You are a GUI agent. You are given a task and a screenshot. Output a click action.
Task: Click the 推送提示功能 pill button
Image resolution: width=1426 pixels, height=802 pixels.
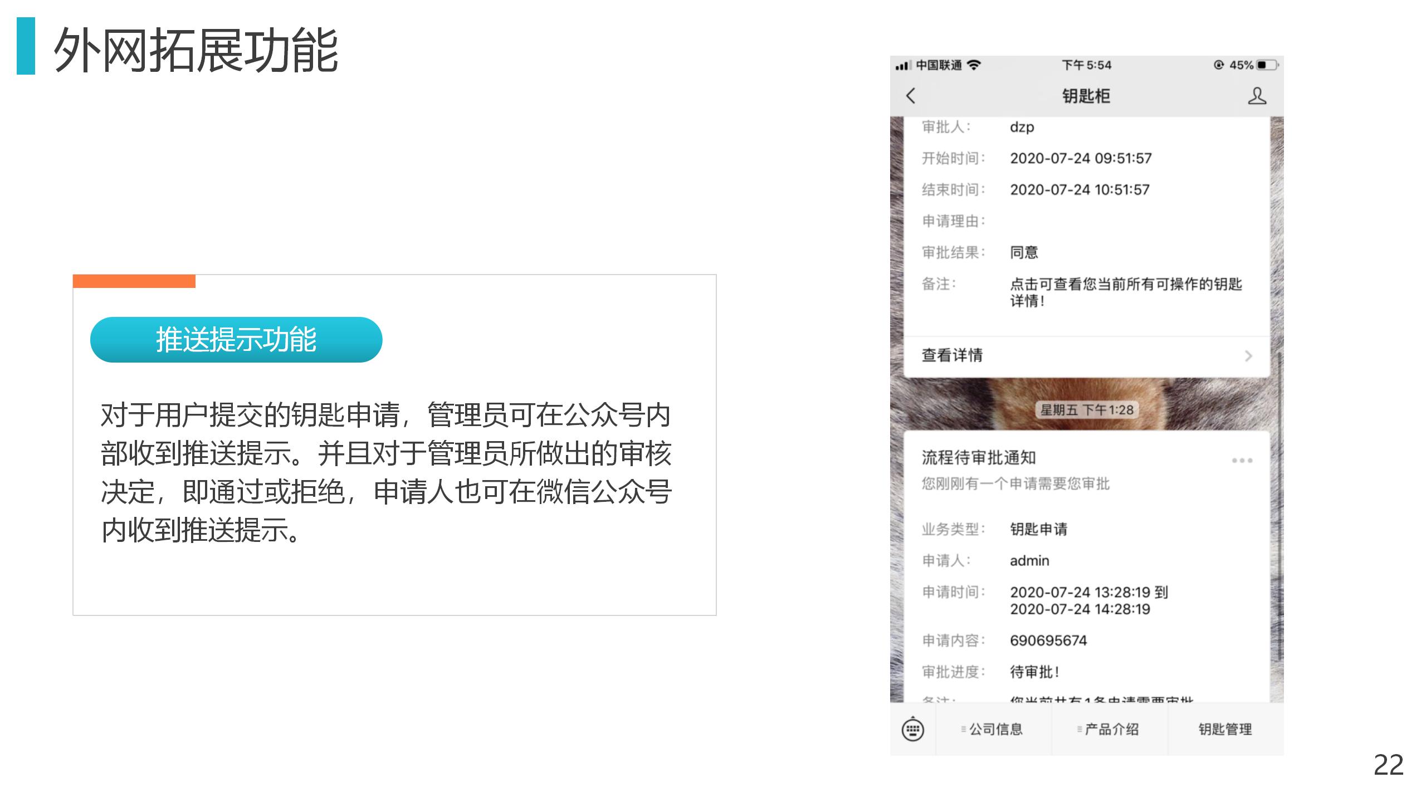tap(236, 340)
